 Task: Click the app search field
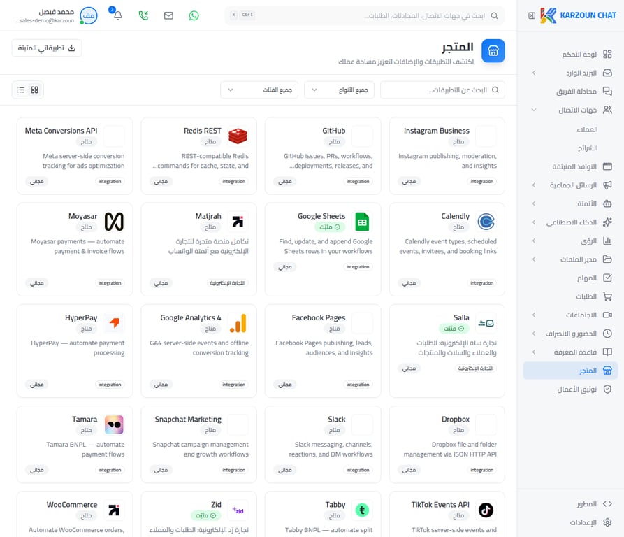(442, 90)
